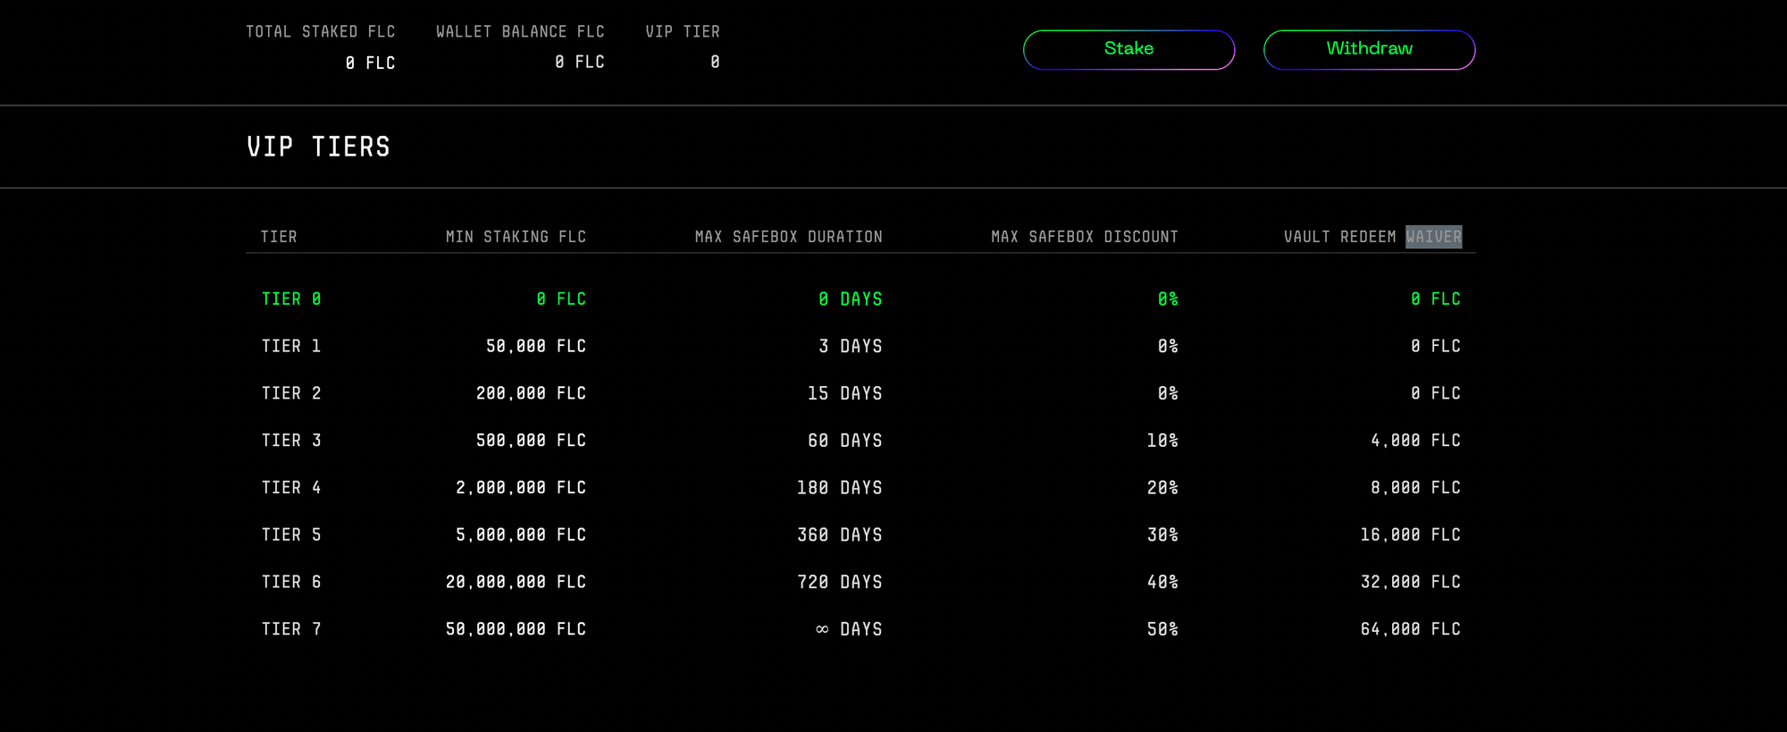1787x732 pixels.
Task: Click the Max Safebox Duration column header
Action: click(788, 237)
